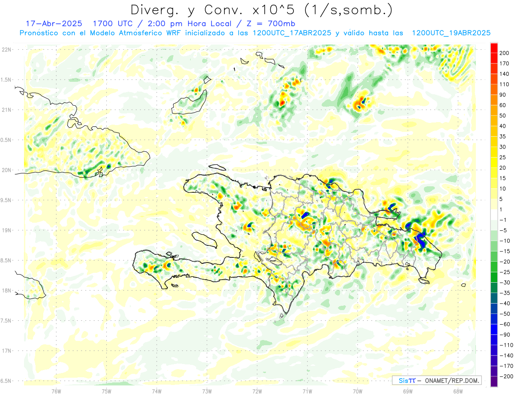
Task: Click the latitude label "21N"
Action: coord(6,110)
